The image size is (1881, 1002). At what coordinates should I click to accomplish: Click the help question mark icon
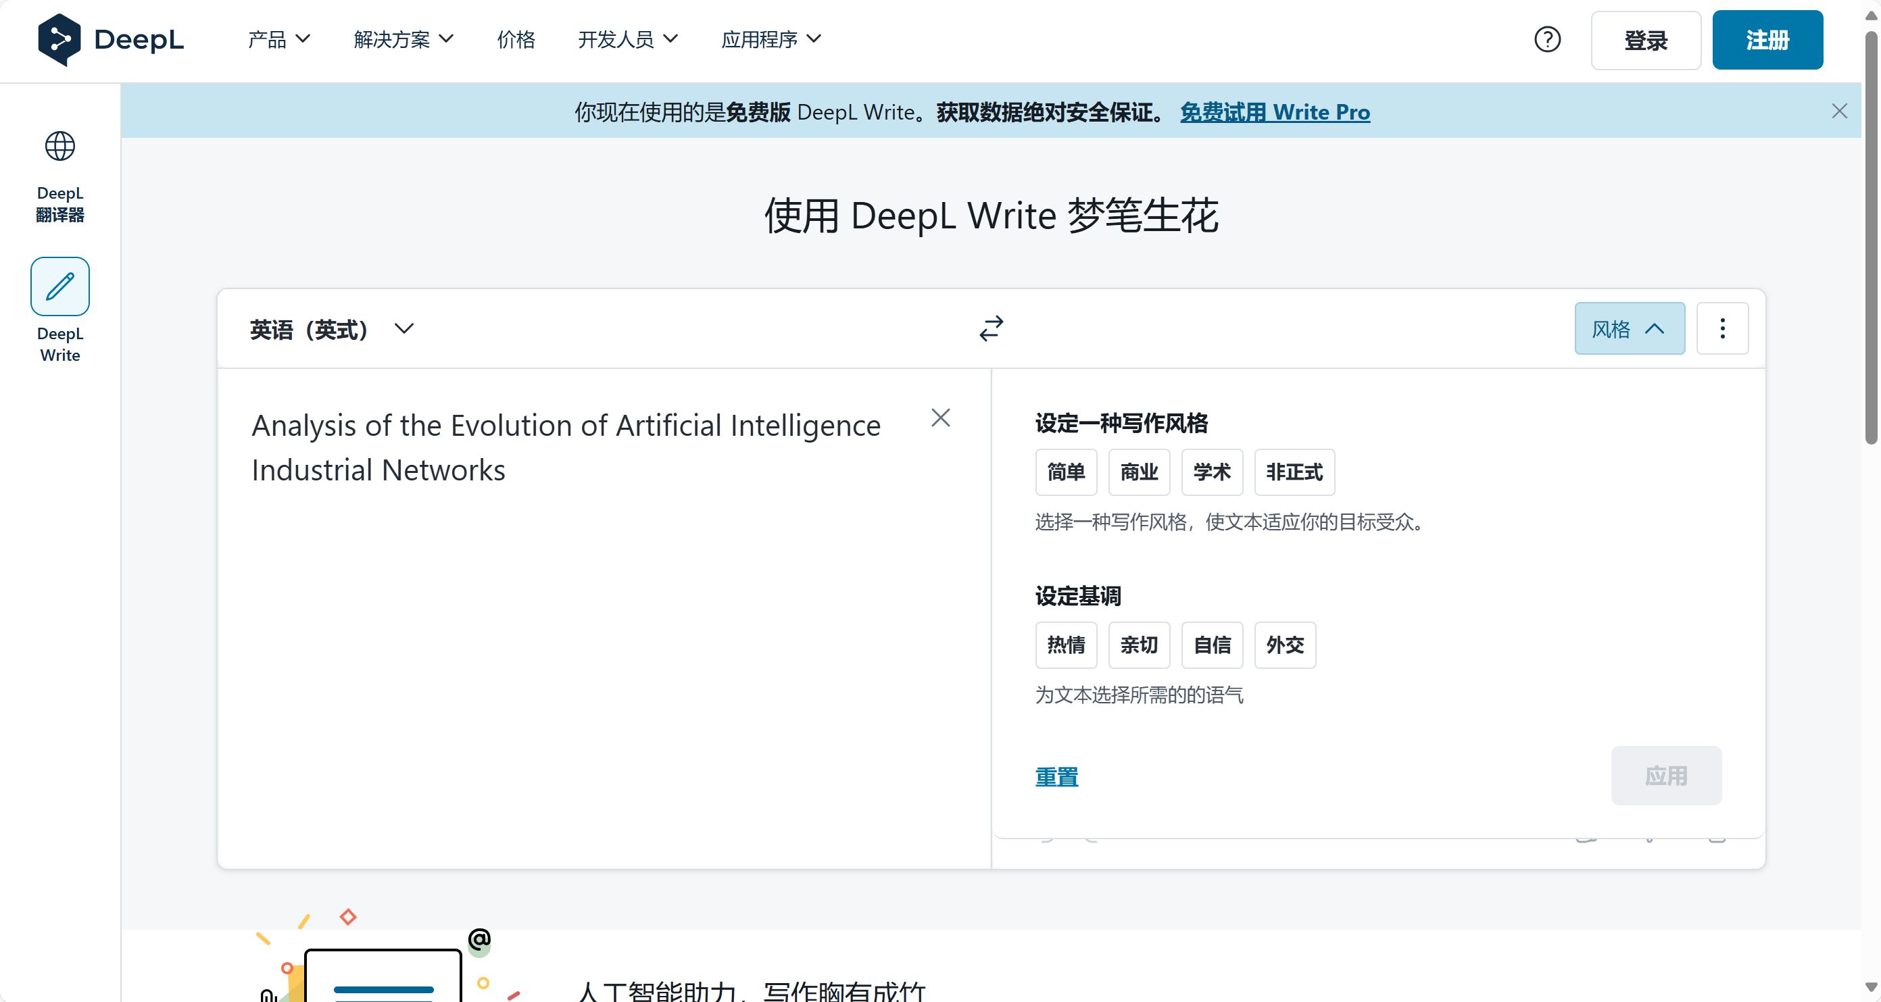coord(1547,39)
